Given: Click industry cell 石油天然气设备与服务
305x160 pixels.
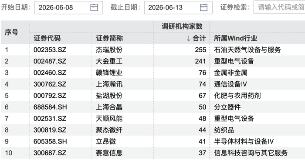Looking at the screenshot, I should pos(247,50).
